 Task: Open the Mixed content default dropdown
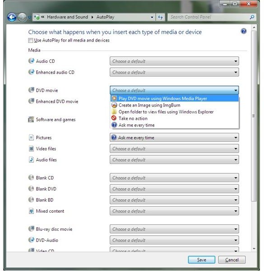coord(174,211)
